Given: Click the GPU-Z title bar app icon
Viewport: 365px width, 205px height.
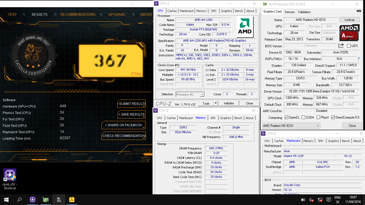Looking at the screenshot, I should coord(265,4).
